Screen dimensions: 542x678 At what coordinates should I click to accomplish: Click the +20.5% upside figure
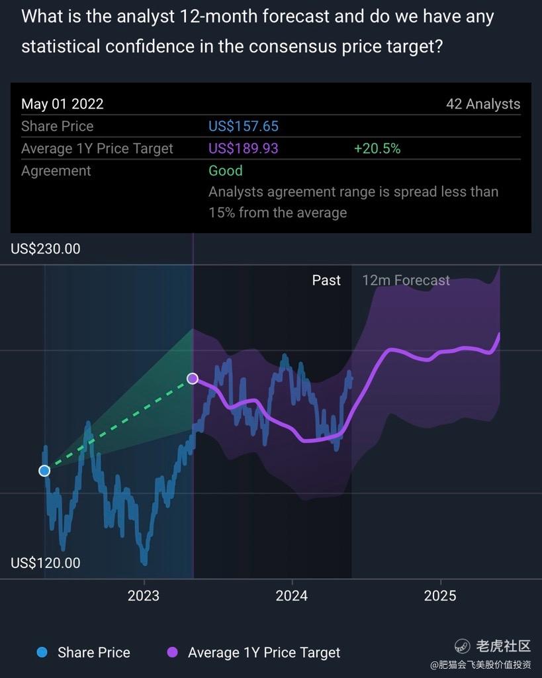[377, 148]
